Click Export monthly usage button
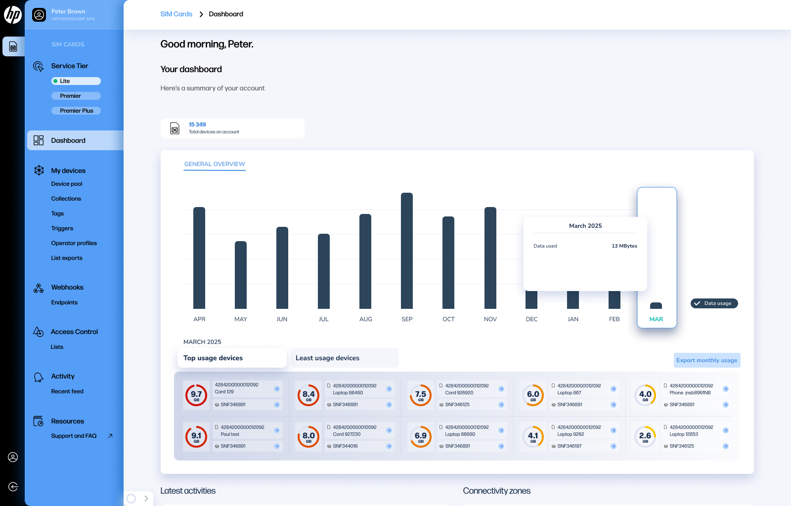 coord(706,360)
